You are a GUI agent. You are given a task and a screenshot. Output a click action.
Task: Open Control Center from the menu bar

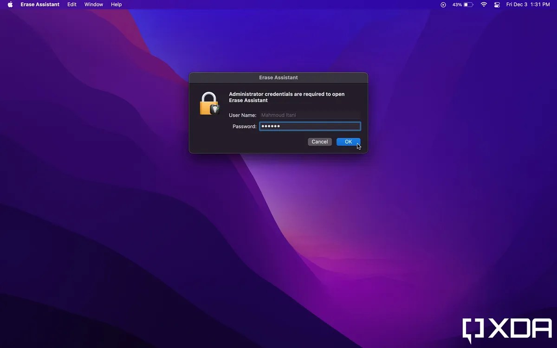click(x=497, y=5)
